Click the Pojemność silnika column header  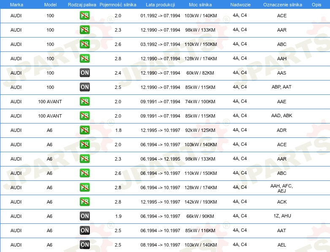tap(118, 5)
